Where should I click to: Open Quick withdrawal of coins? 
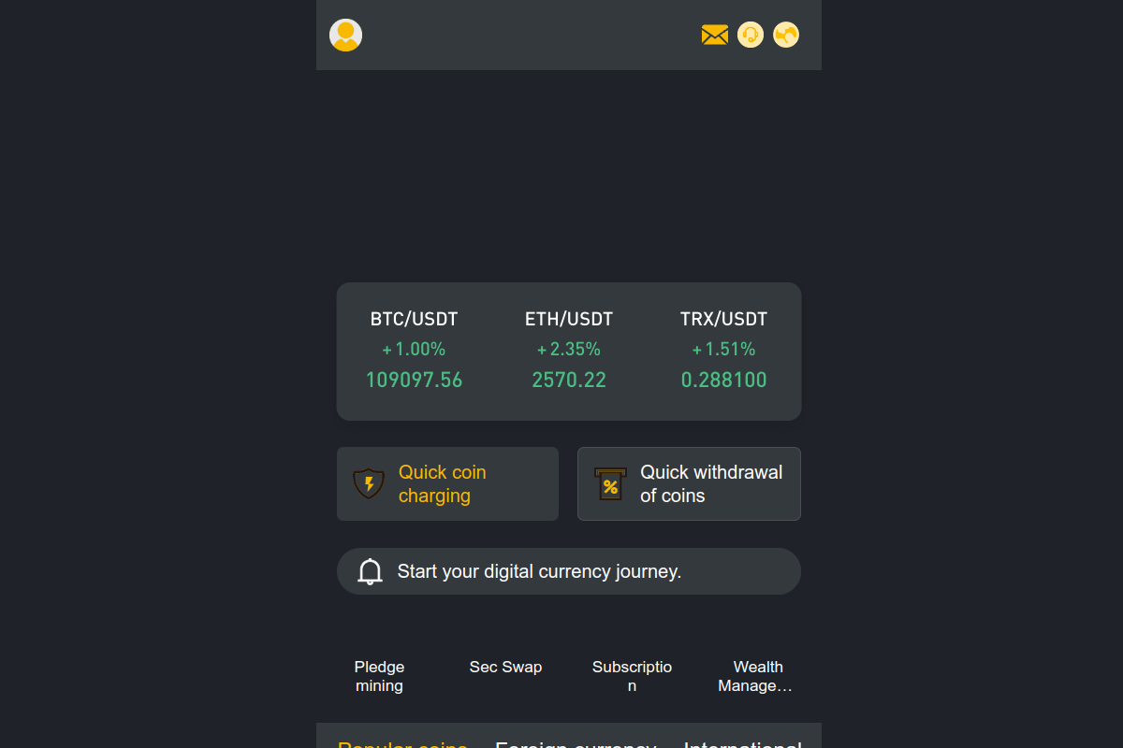tap(689, 484)
